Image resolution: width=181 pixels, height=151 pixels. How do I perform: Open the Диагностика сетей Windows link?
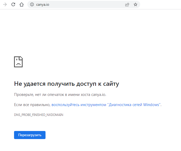point(134,105)
